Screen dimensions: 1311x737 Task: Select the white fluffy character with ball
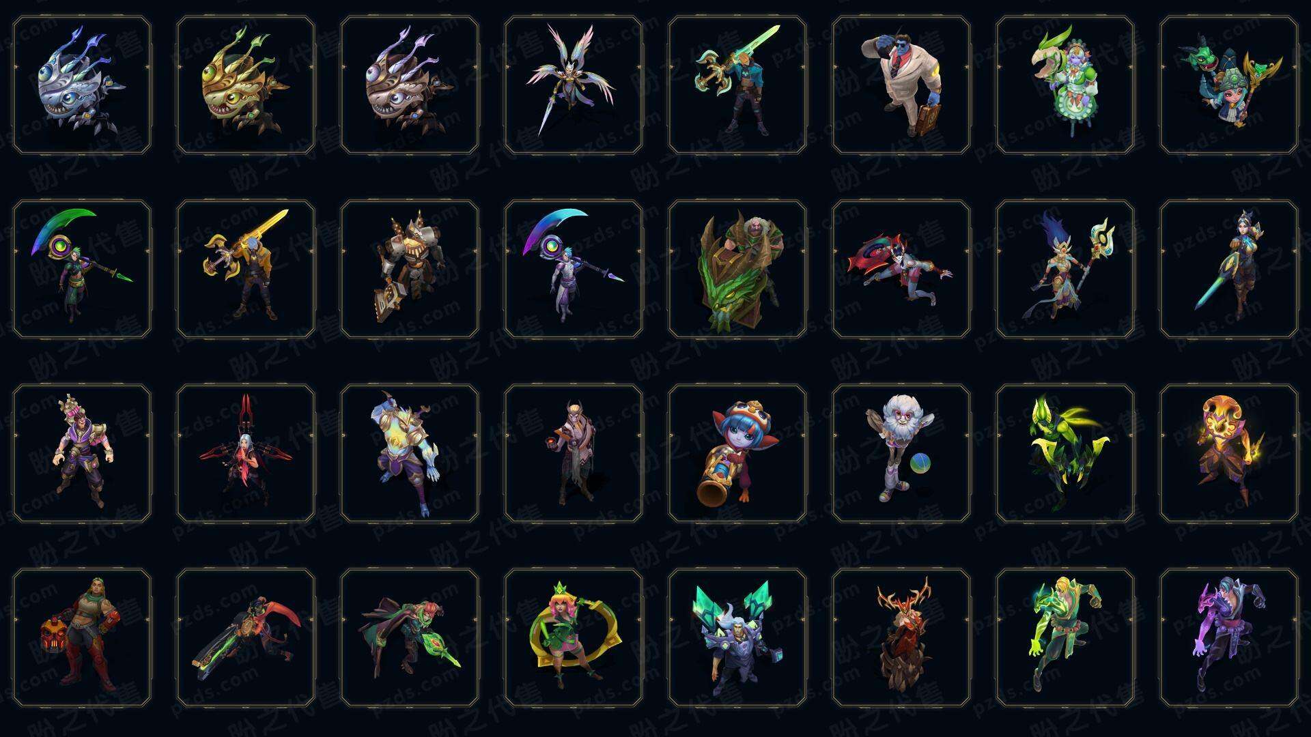tap(901, 453)
